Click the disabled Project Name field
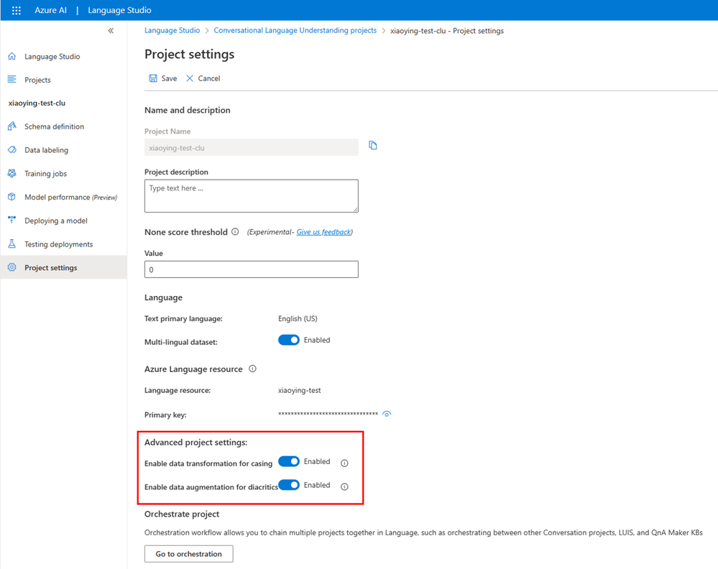Image resolution: width=718 pixels, height=569 pixels. pos(252,147)
